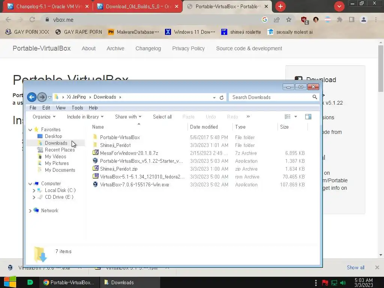Screen dimensions: 384x288
Task: Refresh the Downloads folder view
Action: (222, 97)
